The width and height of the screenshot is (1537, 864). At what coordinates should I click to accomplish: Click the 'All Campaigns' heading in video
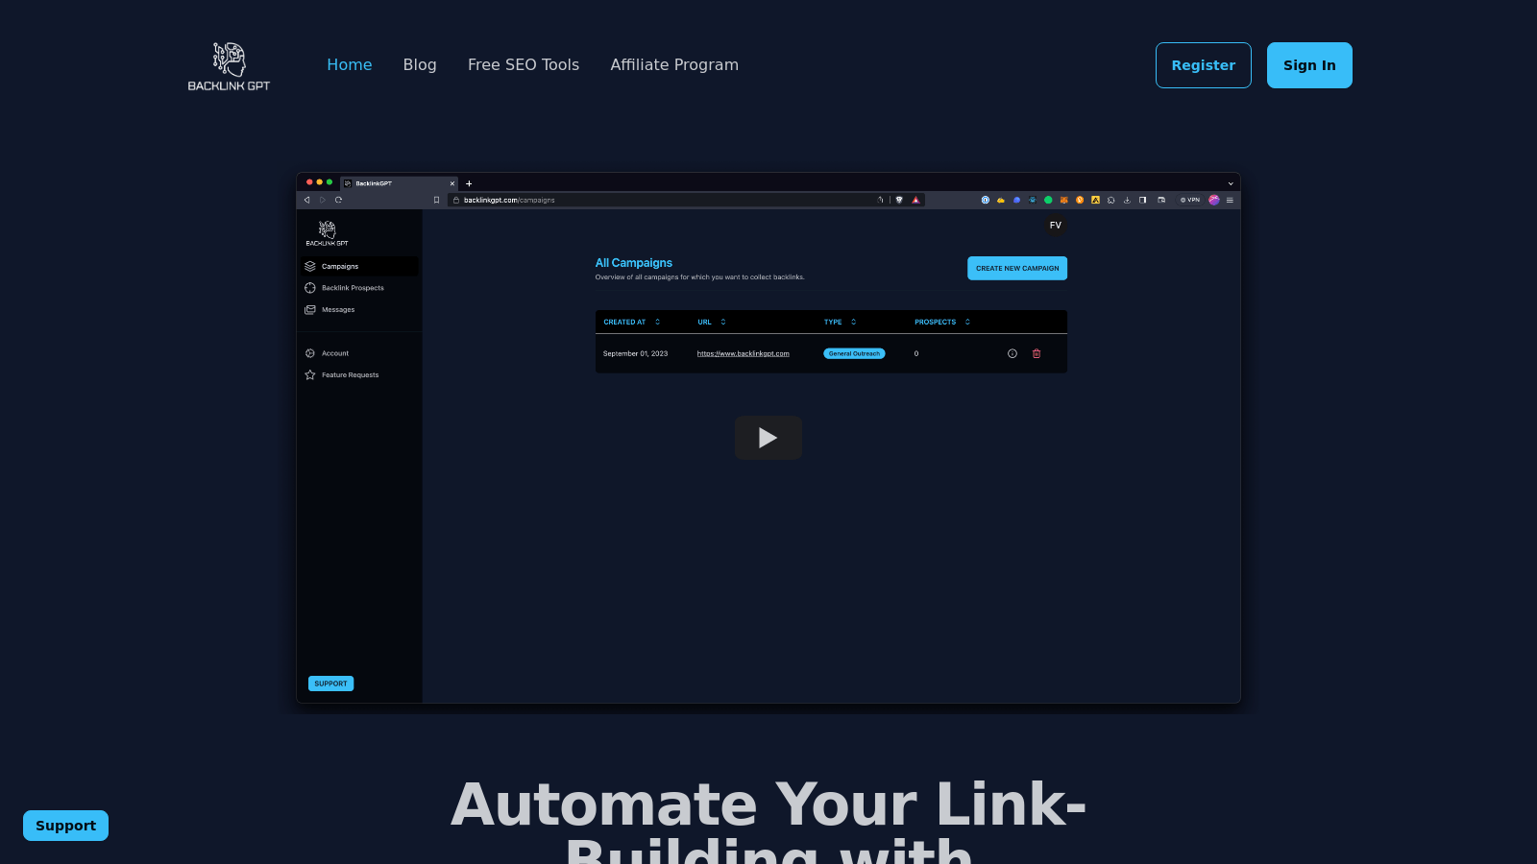633,263
